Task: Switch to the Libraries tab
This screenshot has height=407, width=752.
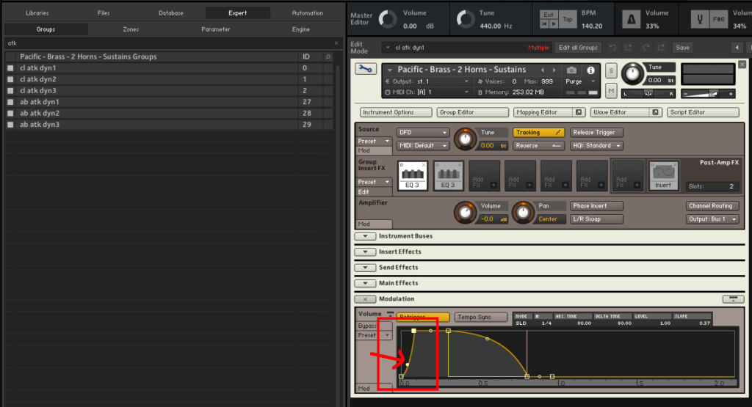Action: [37, 13]
